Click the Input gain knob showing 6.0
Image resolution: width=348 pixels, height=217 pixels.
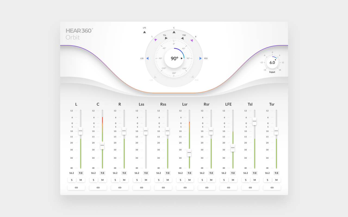pos(272,62)
